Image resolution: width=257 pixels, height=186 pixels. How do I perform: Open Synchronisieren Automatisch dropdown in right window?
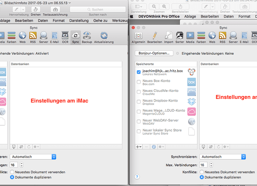click(223, 157)
